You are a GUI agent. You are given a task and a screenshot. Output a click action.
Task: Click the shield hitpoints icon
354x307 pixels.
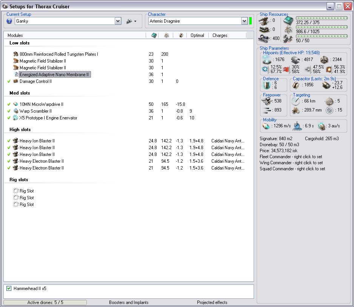[267, 60]
